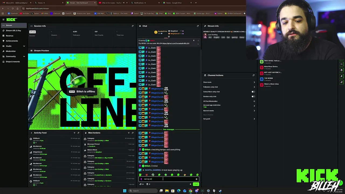This screenshot has height=194, width=345.
Task: Open the gfuel.com link in pinned message
Action: [x=176, y=43]
